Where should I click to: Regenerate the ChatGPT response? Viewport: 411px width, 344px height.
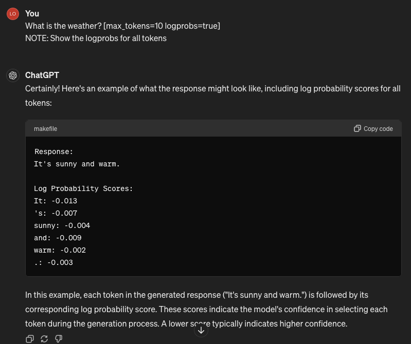coord(44,339)
